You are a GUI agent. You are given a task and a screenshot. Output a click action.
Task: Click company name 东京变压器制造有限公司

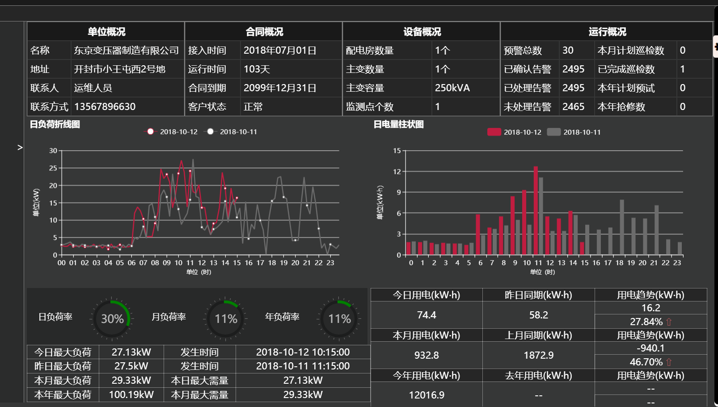(x=127, y=51)
